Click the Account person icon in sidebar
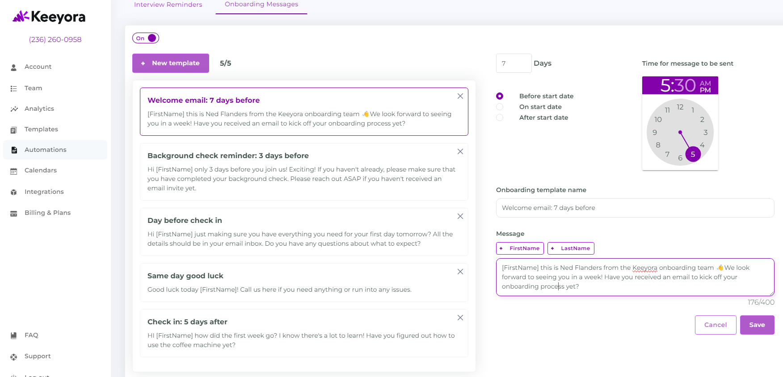The height and width of the screenshot is (377, 783). tap(14, 67)
